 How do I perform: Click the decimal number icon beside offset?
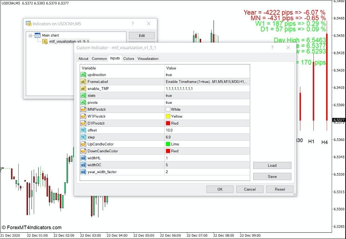[x=83, y=130]
